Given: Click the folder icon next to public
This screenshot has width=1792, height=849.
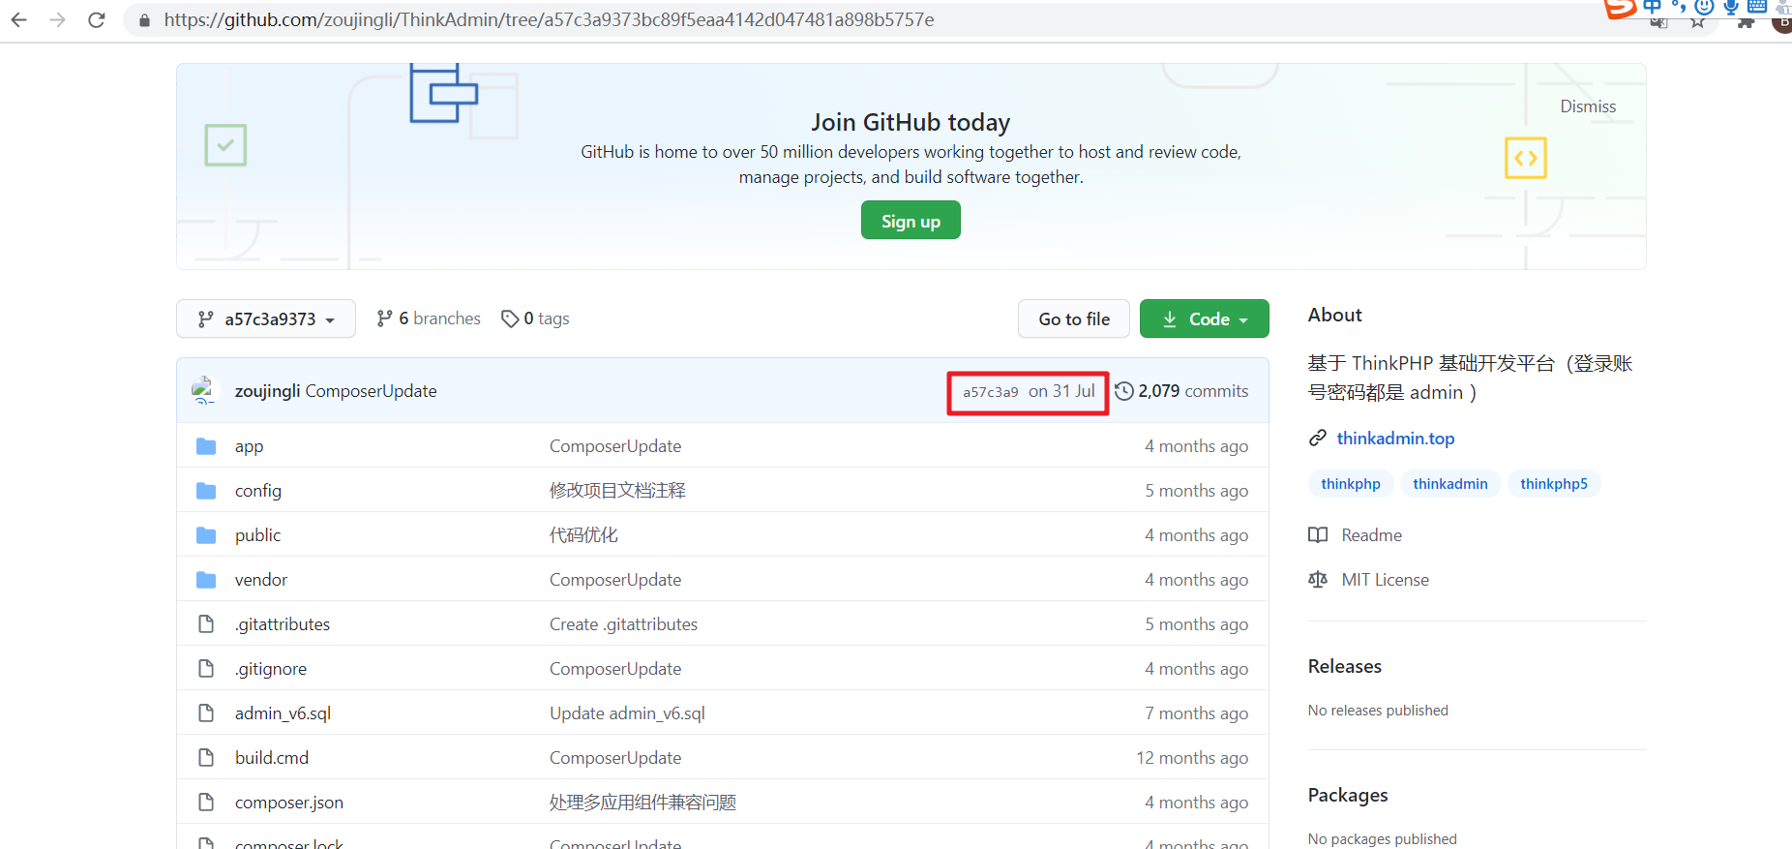Looking at the screenshot, I should pos(206,535).
